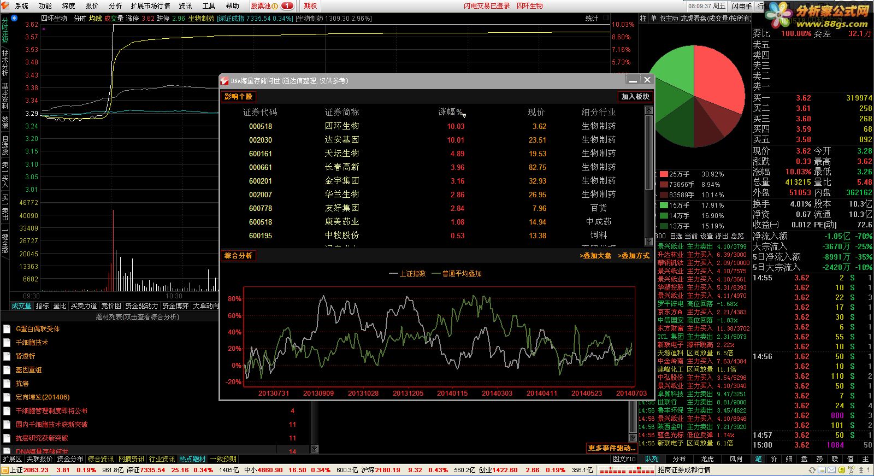
Task: Open document icon beside 干细胞技术
Action: pyautogui.click(x=7, y=343)
